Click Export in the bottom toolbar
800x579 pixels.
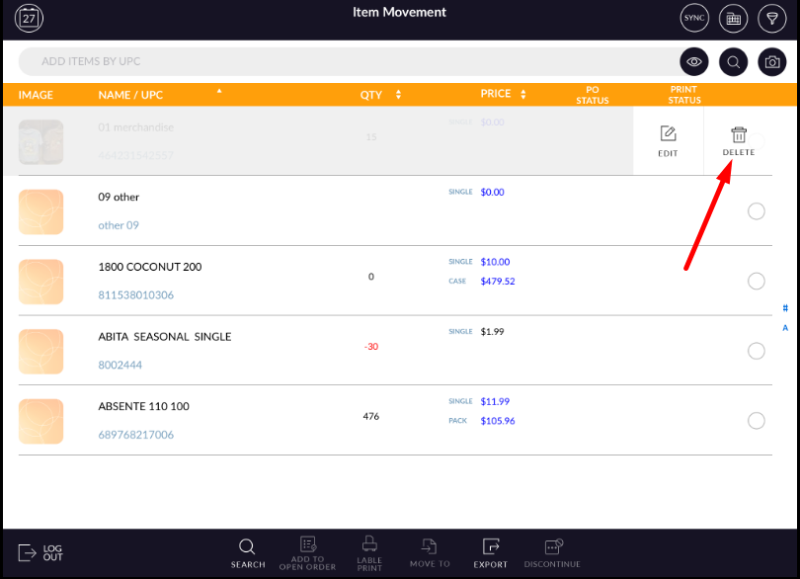point(490,552)
